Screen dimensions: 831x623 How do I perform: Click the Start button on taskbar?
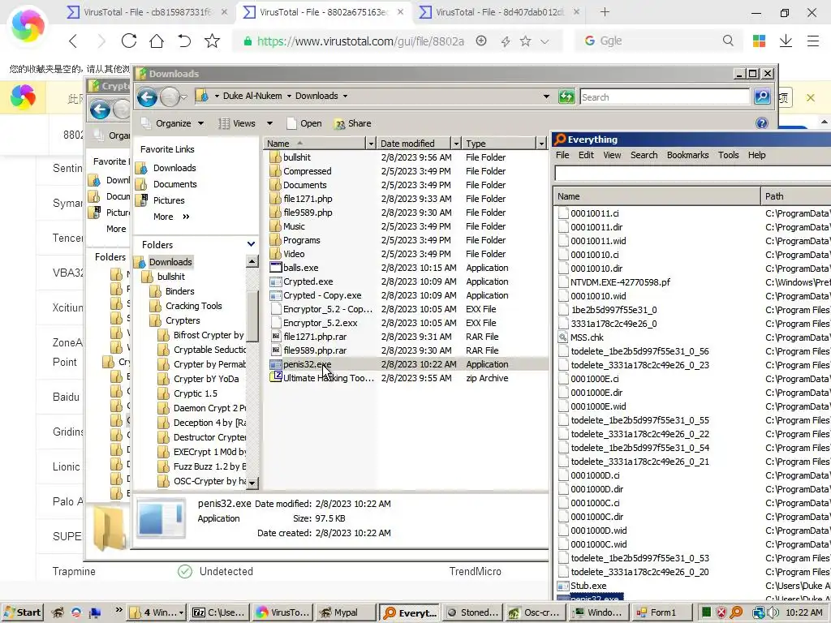(22, 612)
